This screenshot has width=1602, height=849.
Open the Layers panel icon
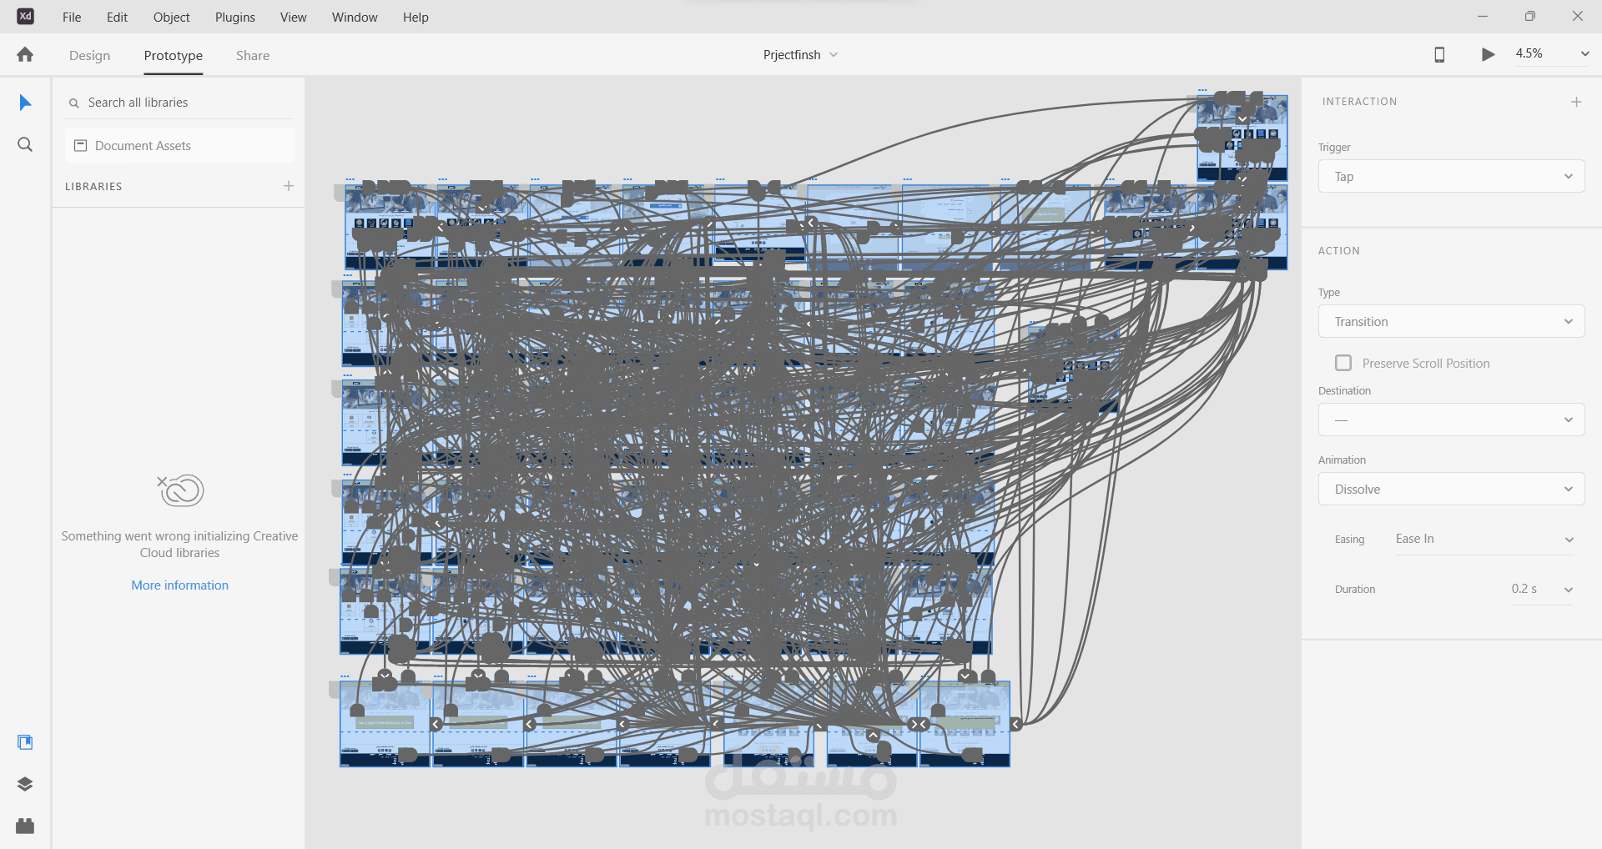pos(25,784)
